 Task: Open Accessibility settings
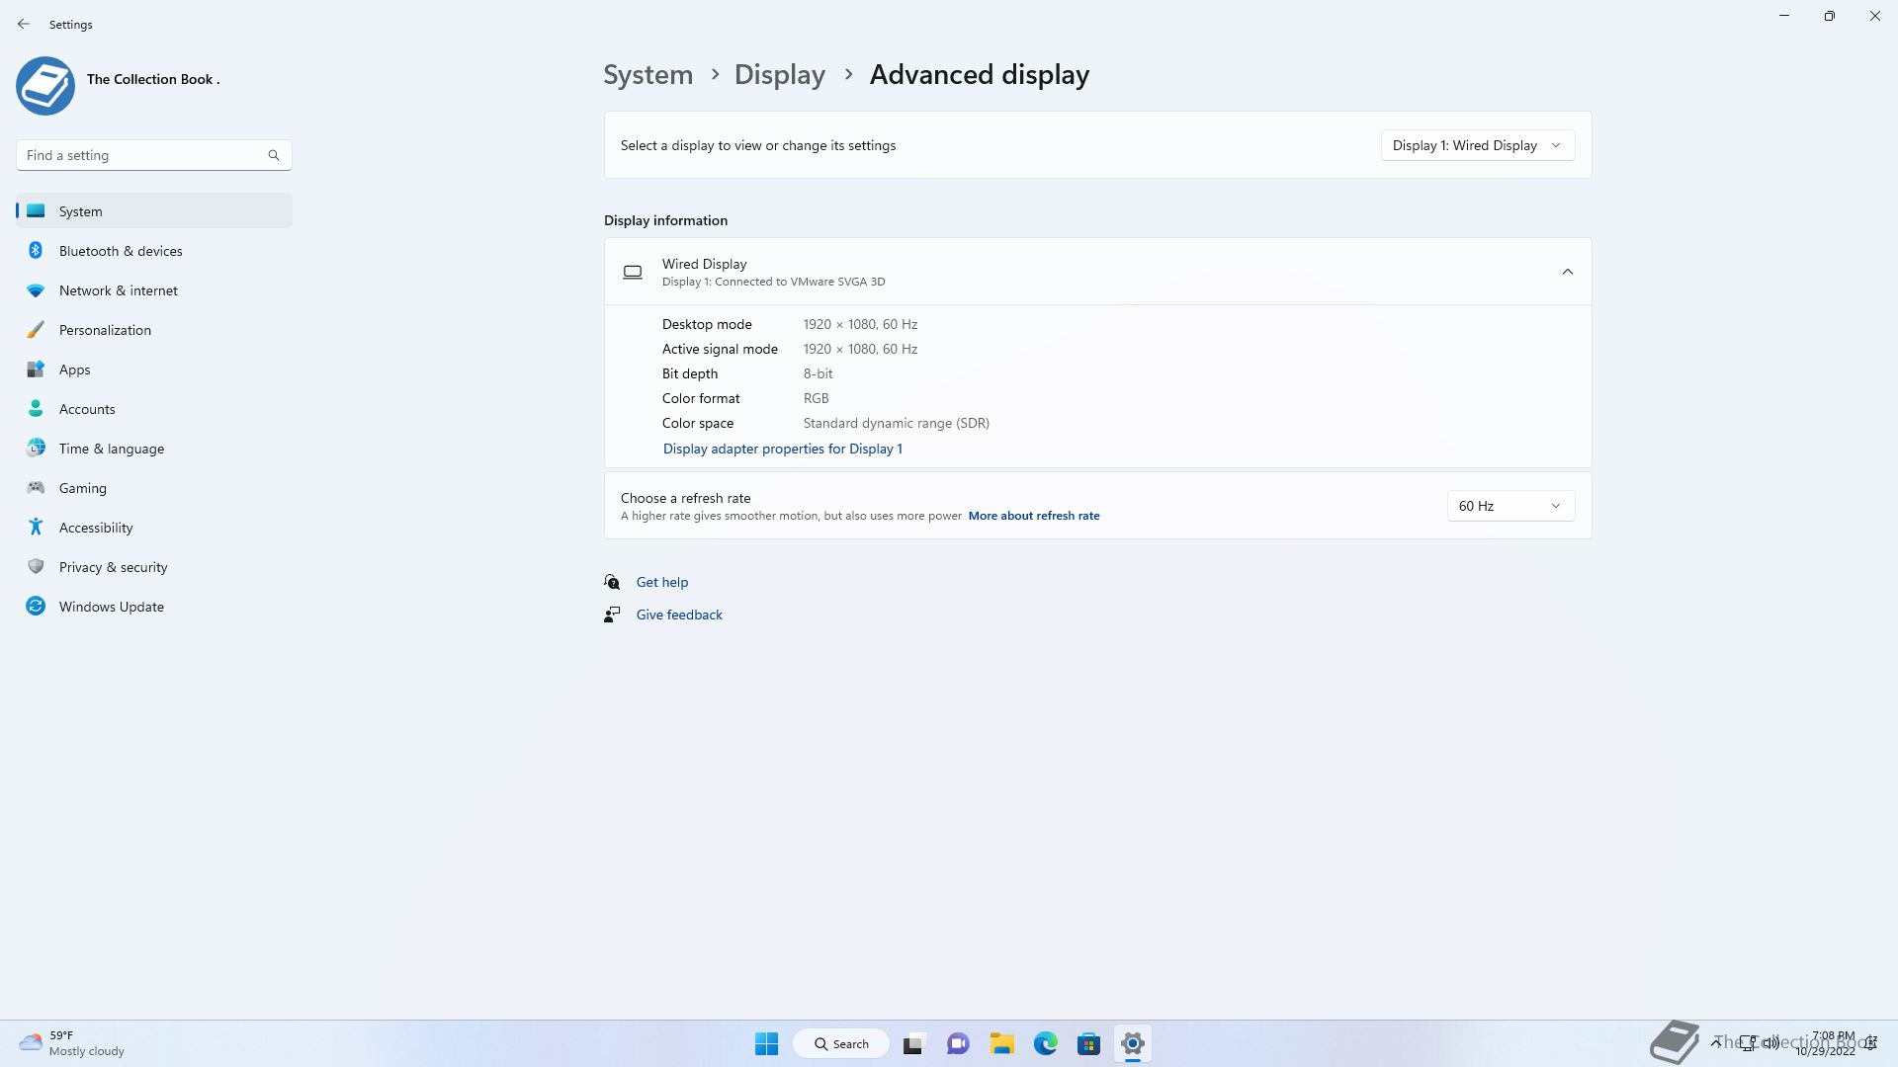click(x=95, y=528)
